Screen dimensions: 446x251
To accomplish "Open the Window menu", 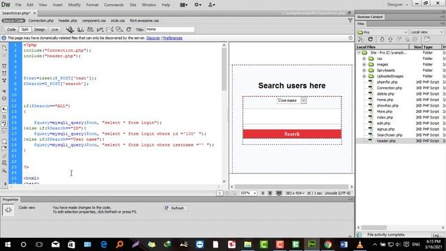I will tap(148, 5).
